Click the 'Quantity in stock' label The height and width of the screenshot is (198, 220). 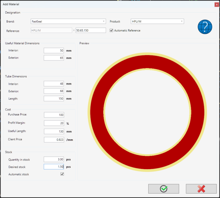coord(19,160)
